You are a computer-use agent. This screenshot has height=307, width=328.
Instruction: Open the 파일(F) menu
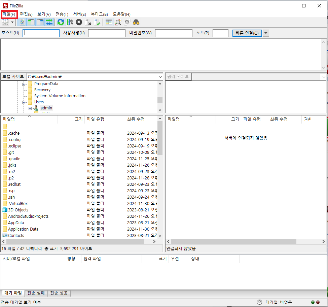tap(9, 14)
